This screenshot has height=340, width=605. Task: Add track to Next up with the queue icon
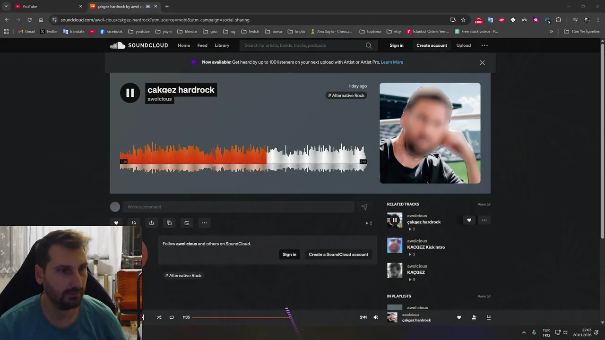pyautogui.click(x=187, y=223)
